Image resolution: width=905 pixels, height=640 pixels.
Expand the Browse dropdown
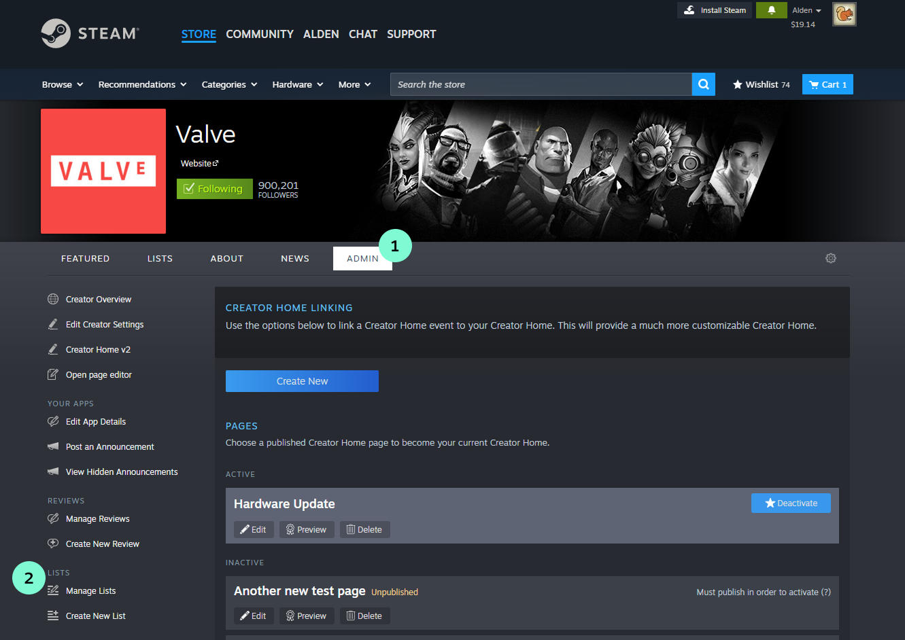(63, 84)
